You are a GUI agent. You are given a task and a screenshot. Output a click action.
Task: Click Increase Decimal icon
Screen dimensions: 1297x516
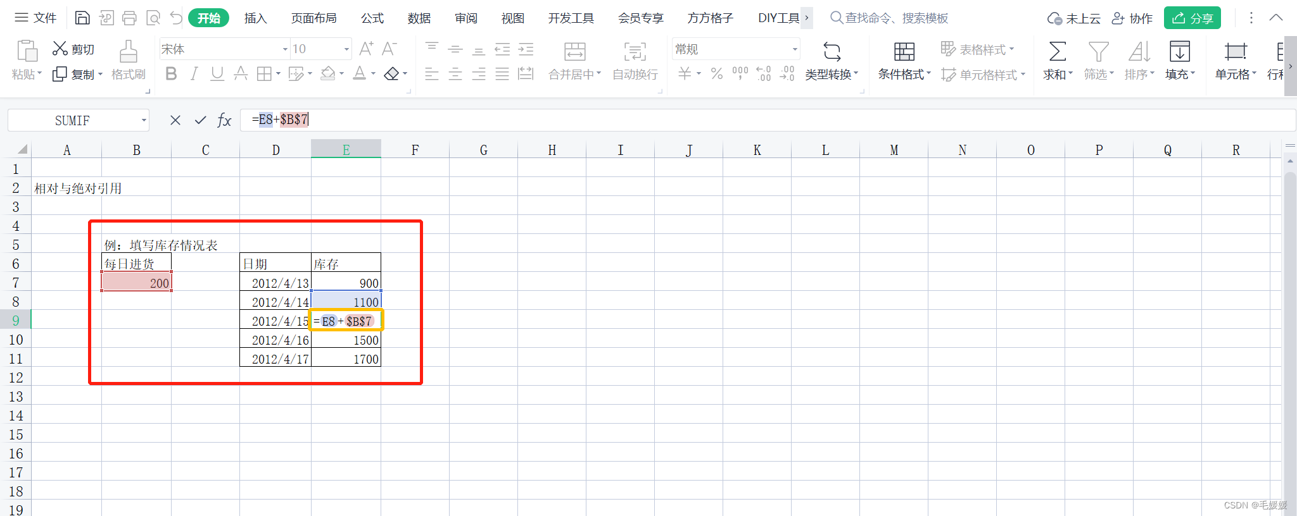pyautogui.click(x=764, y=74)
